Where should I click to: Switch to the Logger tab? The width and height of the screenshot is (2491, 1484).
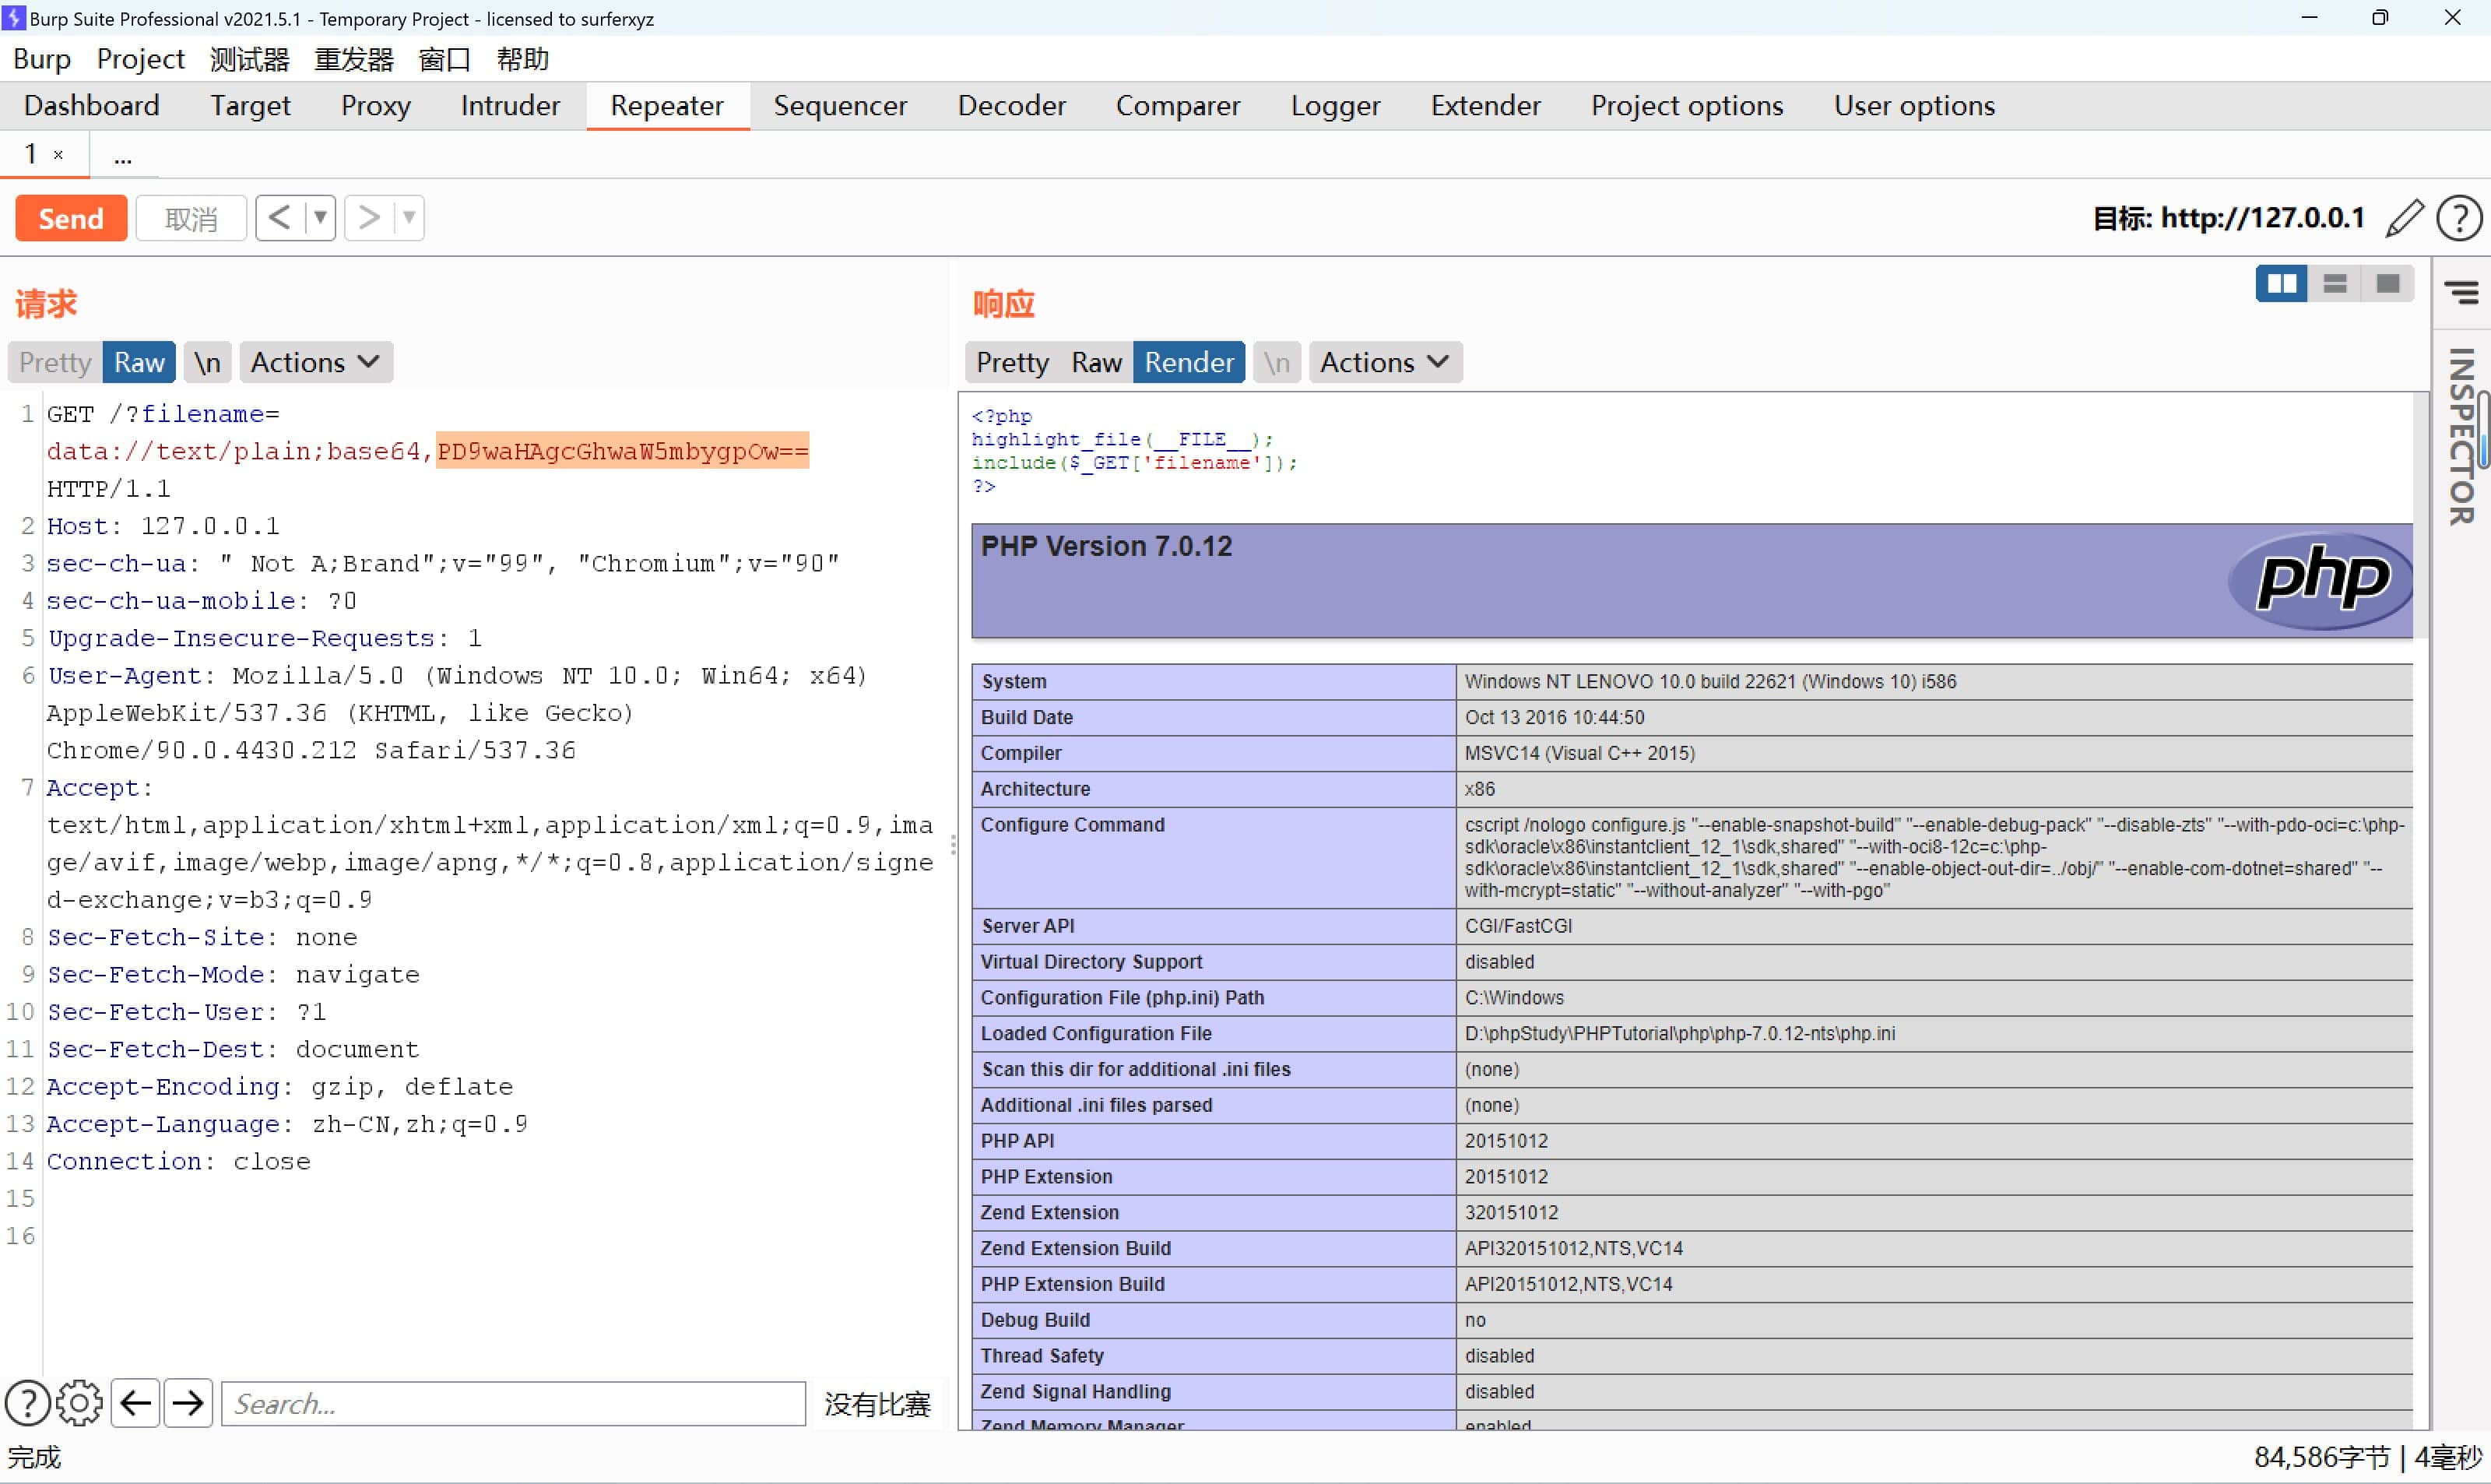coord(1336,105)
